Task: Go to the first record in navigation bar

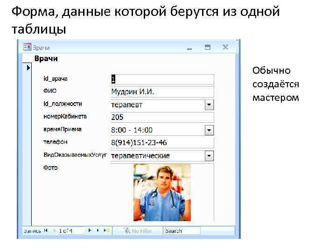Action: tap(46, 231)
